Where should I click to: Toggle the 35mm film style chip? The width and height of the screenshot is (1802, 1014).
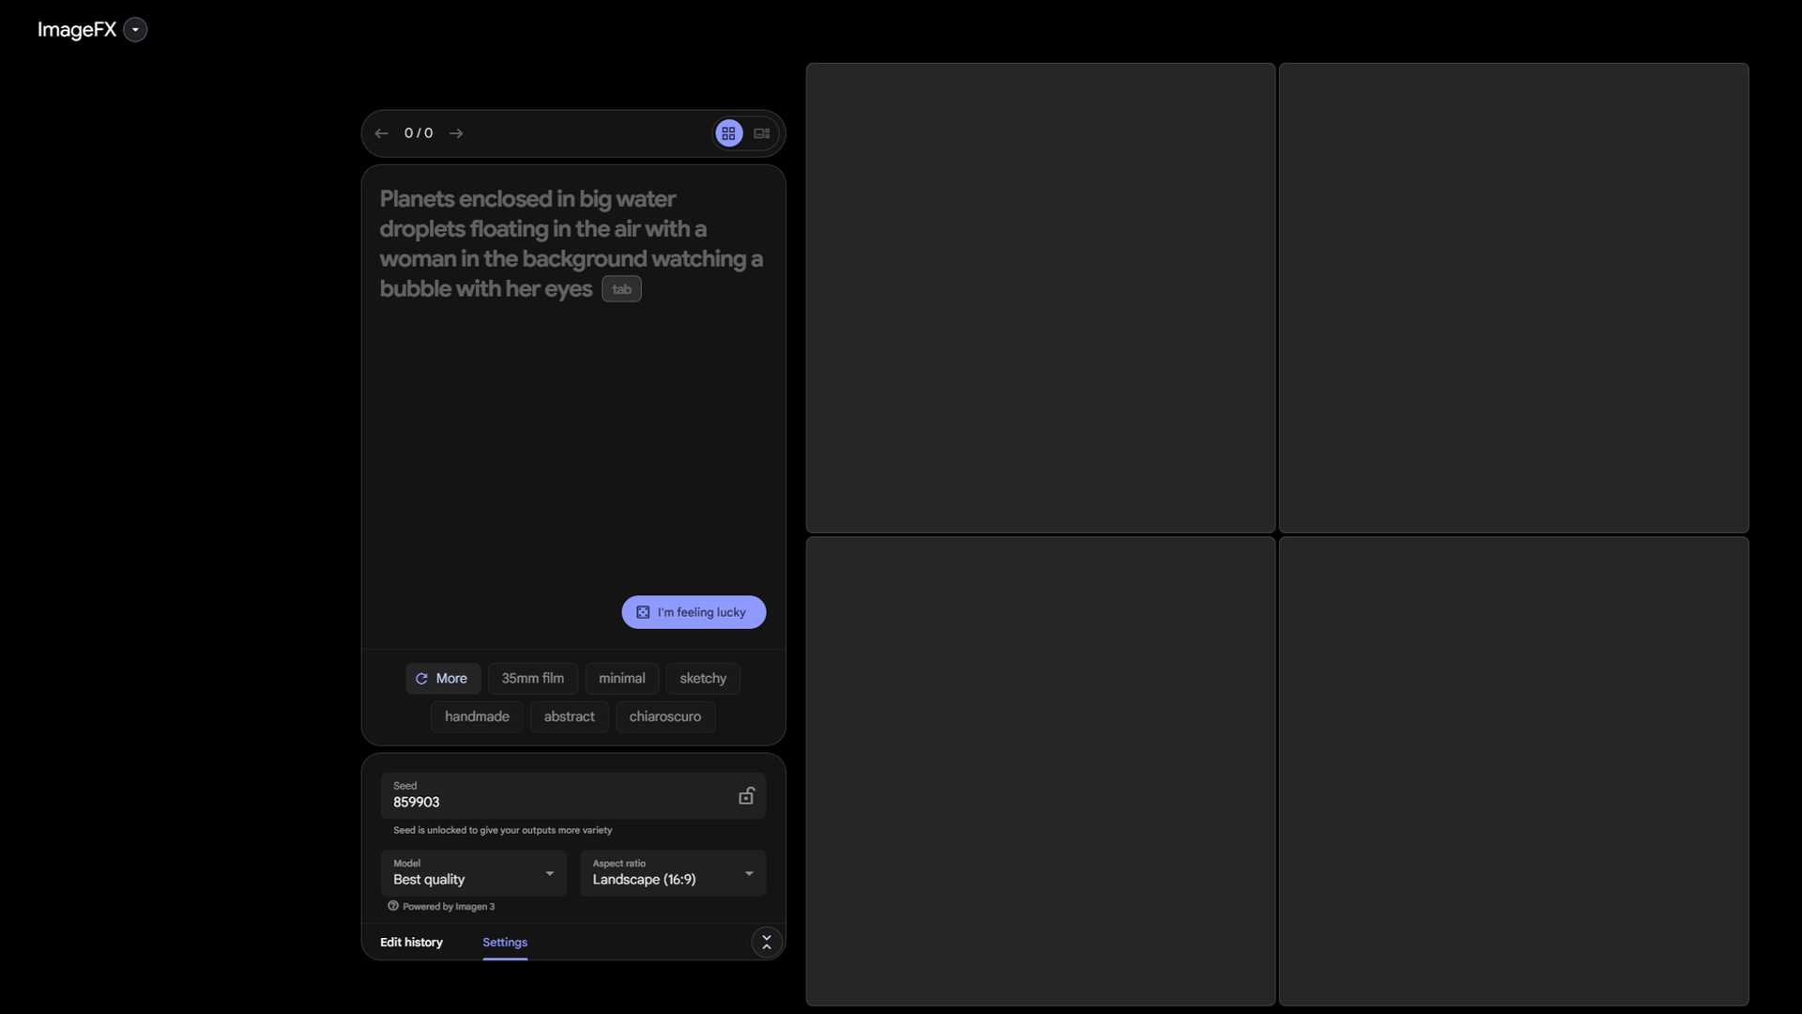pos(532,678)
